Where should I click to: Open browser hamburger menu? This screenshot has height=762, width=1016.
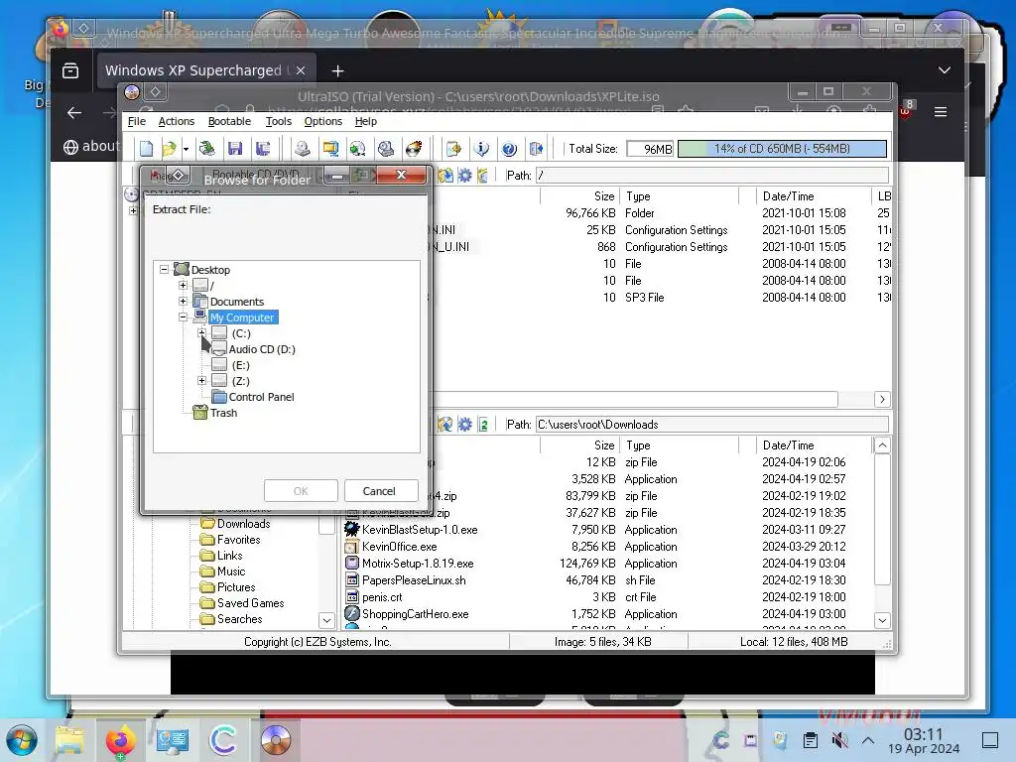941,112
